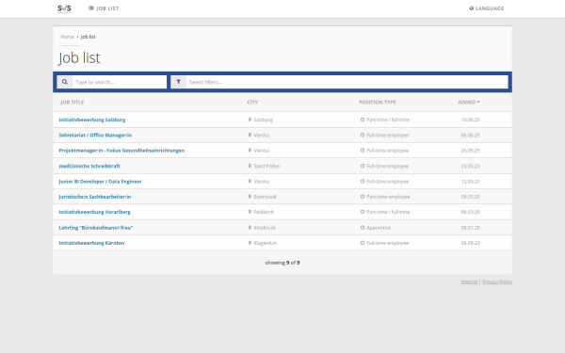The height and width of the screenshot is (353, 565).
Task: Click location pin beside Klagenfurt
Action: 250,243
